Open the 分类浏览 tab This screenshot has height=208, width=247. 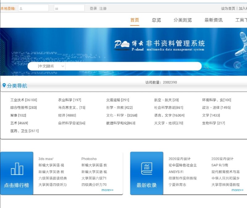click(182, 20)
